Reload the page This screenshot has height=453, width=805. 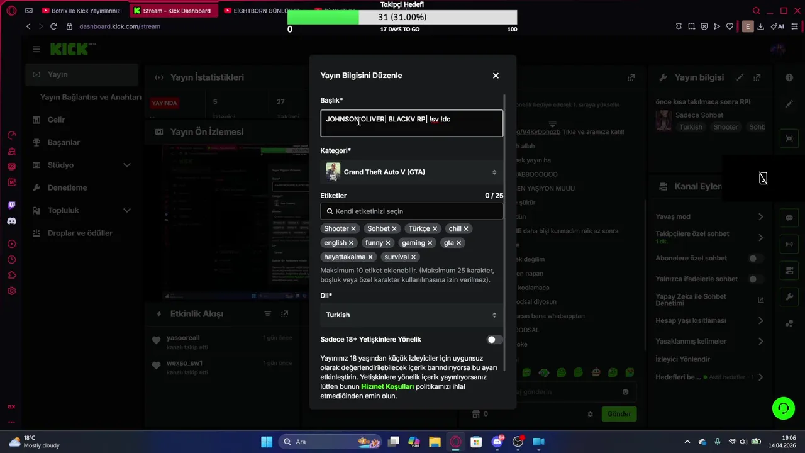pos(53,26)
